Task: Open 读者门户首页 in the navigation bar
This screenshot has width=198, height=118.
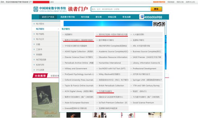Action: pos(48,17)
